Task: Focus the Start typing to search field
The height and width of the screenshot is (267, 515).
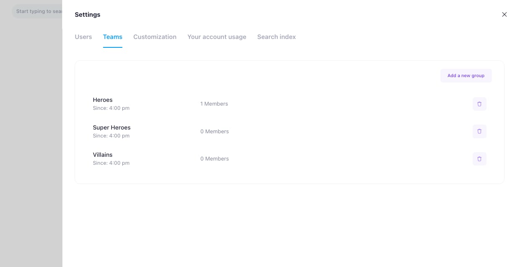Action: [x=37, y=11]
